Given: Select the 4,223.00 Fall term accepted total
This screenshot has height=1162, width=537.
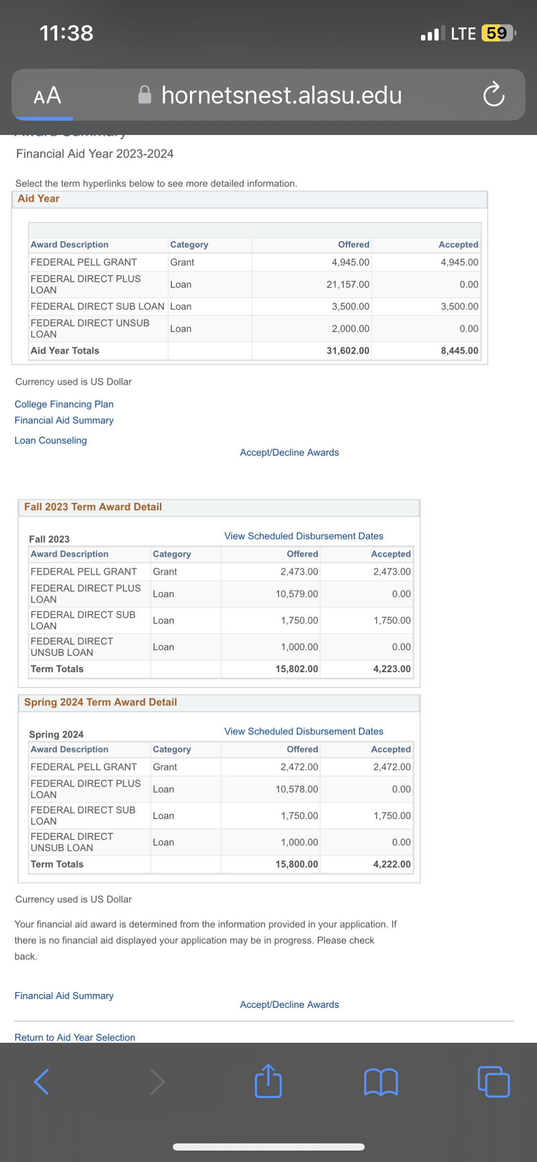Looking at the screenshot, I should [392, 669].
